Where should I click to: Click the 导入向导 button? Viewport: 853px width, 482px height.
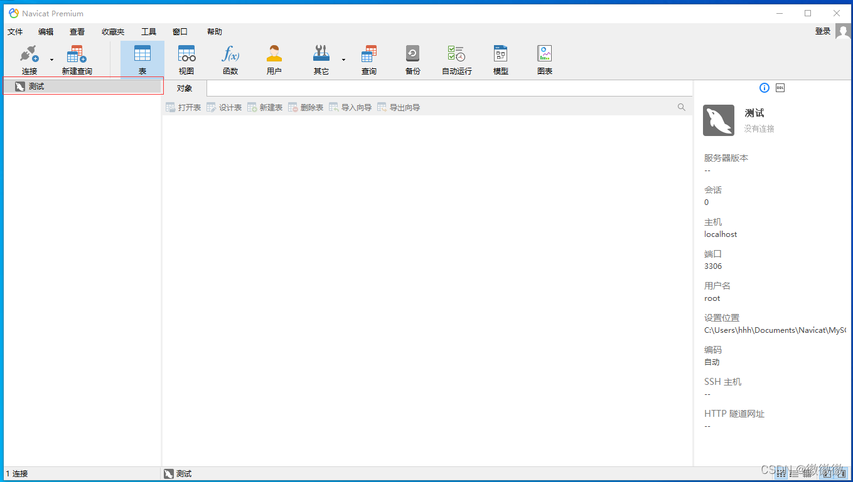350,108
